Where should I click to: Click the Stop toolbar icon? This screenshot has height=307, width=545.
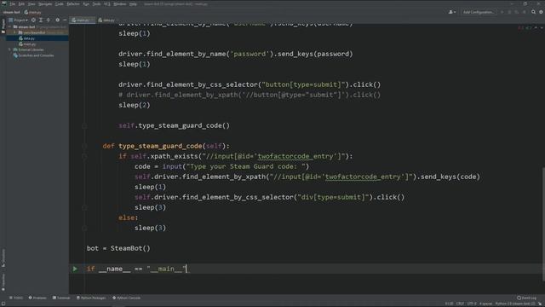[x=525, y=12]
